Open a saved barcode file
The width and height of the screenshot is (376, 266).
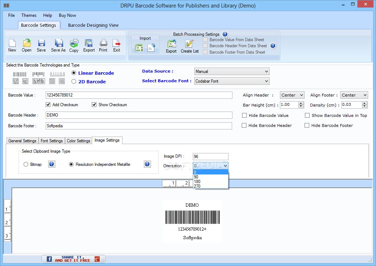[27, 45]
